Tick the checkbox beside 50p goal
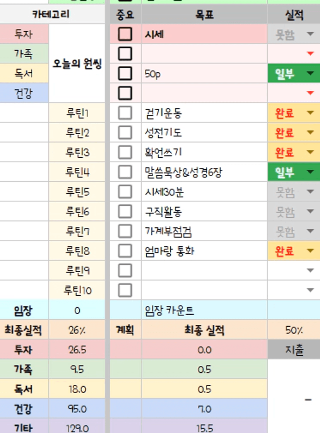320x433 pixels. pyautogui.click(x=125, y=73)
